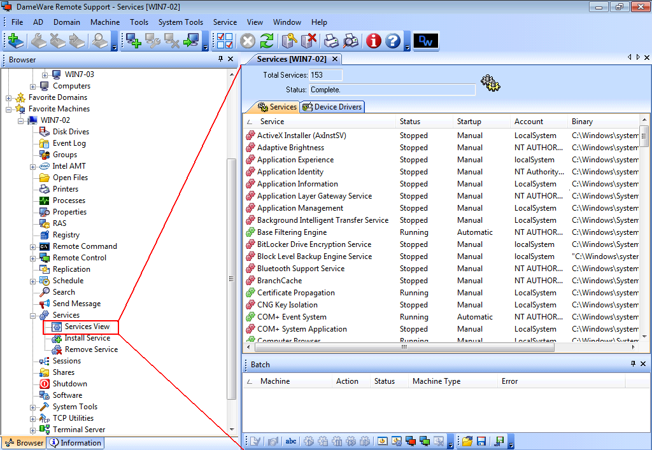The width and height of the screenshot is (652, 450).
Task: Click the Save disk icon in bottom toolbar
Action: pyautogui.click(x=481, y=441)
